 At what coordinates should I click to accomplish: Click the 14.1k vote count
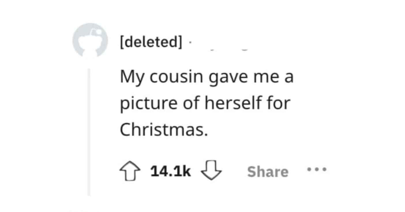click(x=170, y=172)
